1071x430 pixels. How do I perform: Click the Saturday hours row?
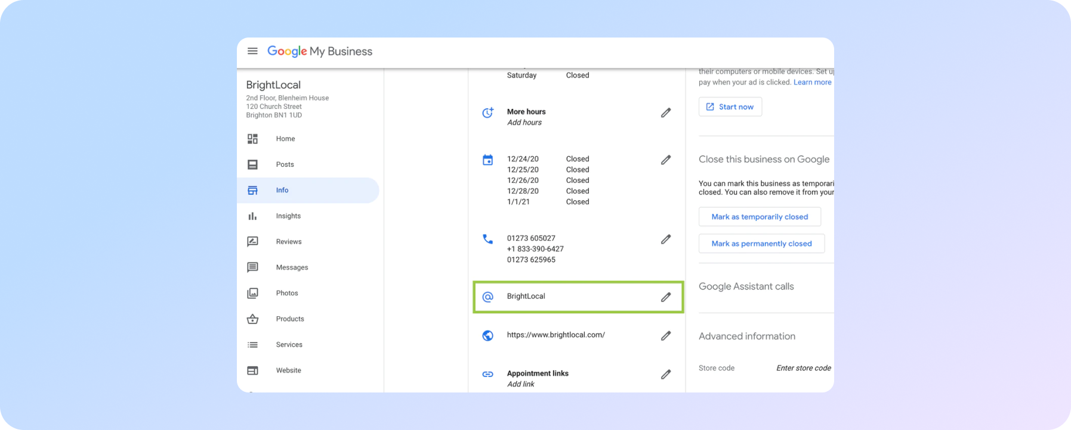(548, 75)
